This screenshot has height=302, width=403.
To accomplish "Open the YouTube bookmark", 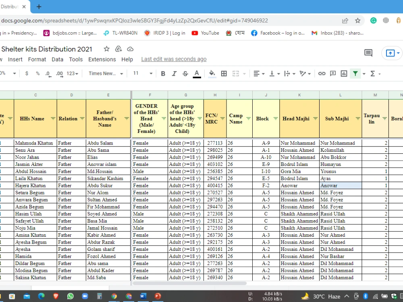I will click(206, 33).
